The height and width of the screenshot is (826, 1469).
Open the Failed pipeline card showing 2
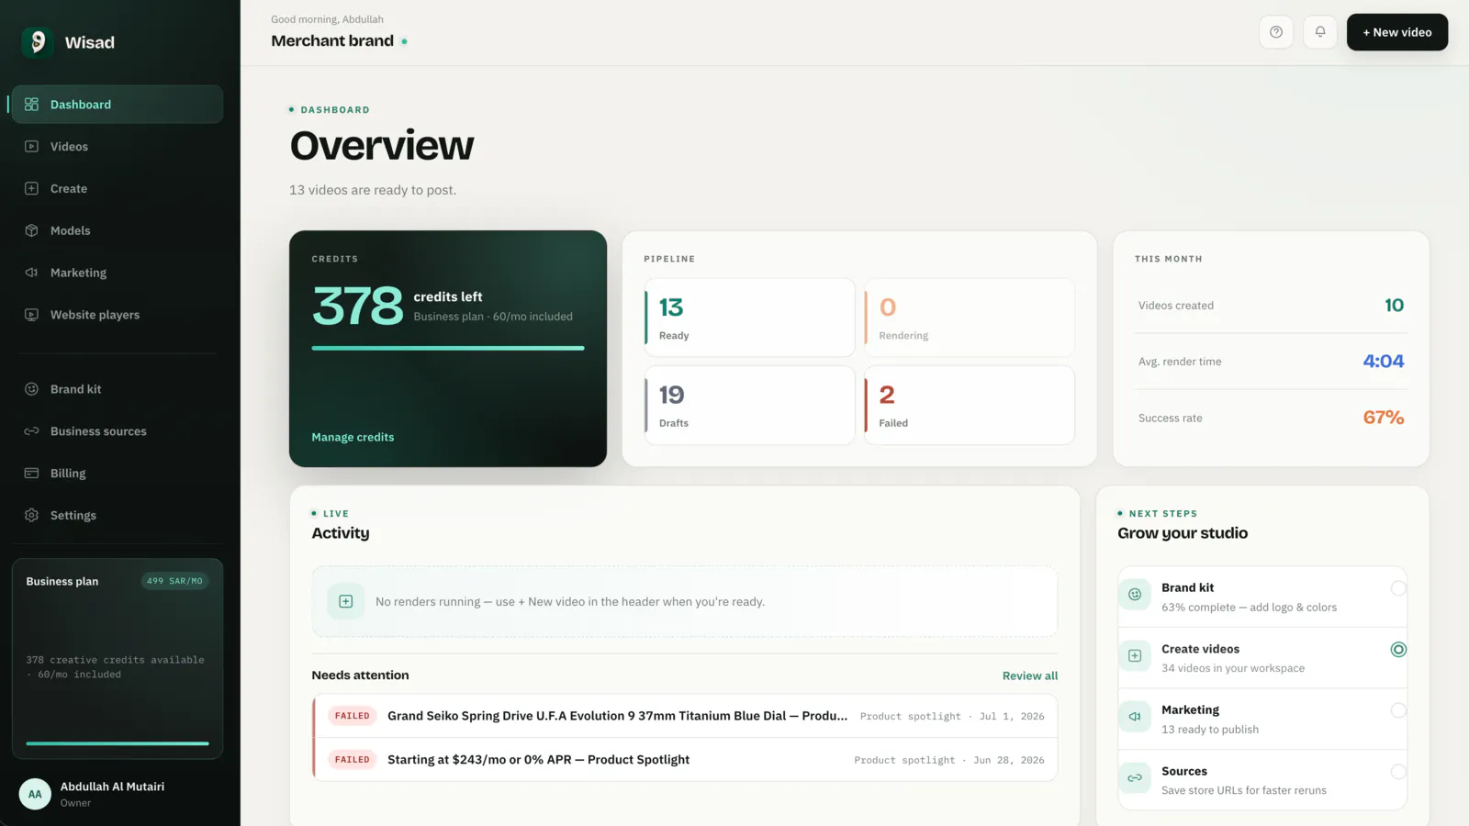tap(970, 406)
